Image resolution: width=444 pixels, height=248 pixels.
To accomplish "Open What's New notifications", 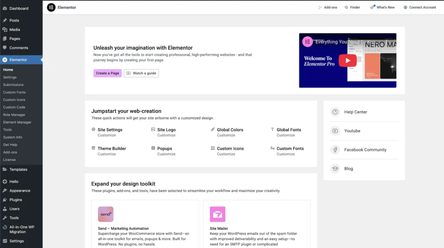I will pyautogui.click(x=382, y=7).
